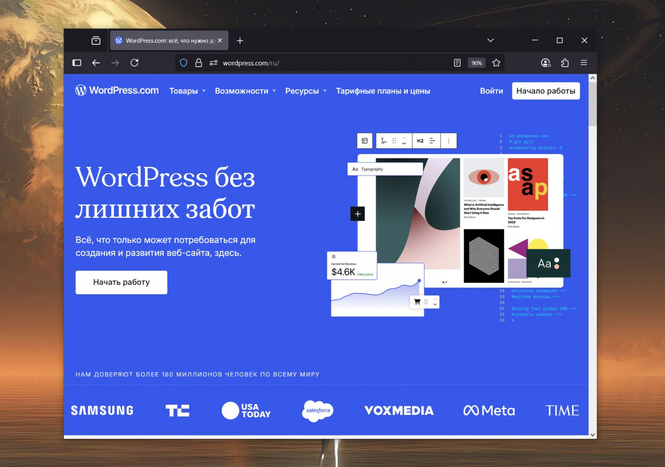Open block options via three-dot icon
Image resolution: width=665 pixels, height=467 pixels.
click(x=448, y=141)
